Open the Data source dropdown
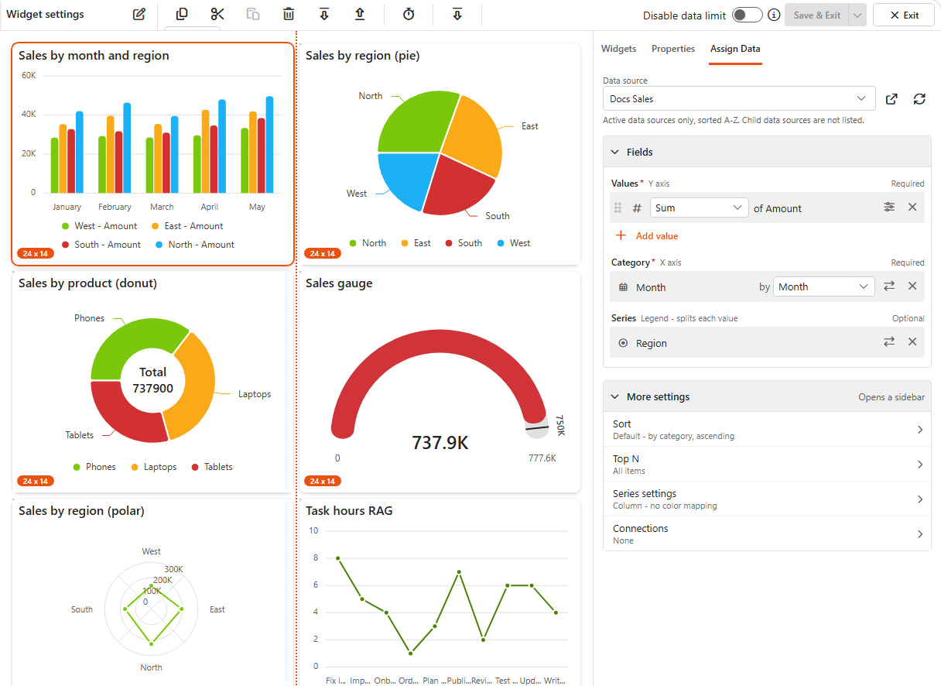This screenshot has width=941, height=686. 739,98
